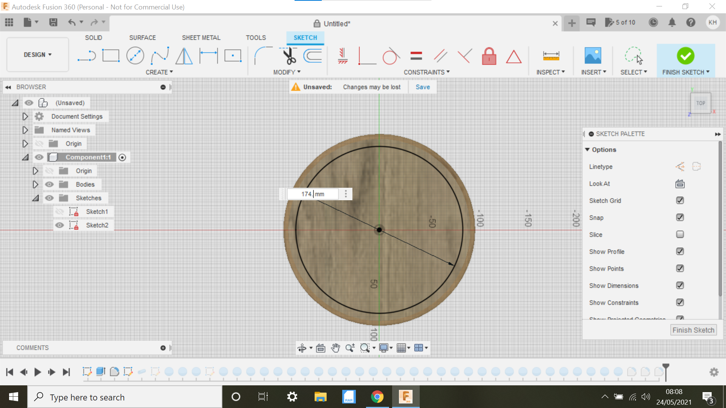Enable the Slice checkbox
This screenshot has height=408, width=726.
[x=680, y=234]
